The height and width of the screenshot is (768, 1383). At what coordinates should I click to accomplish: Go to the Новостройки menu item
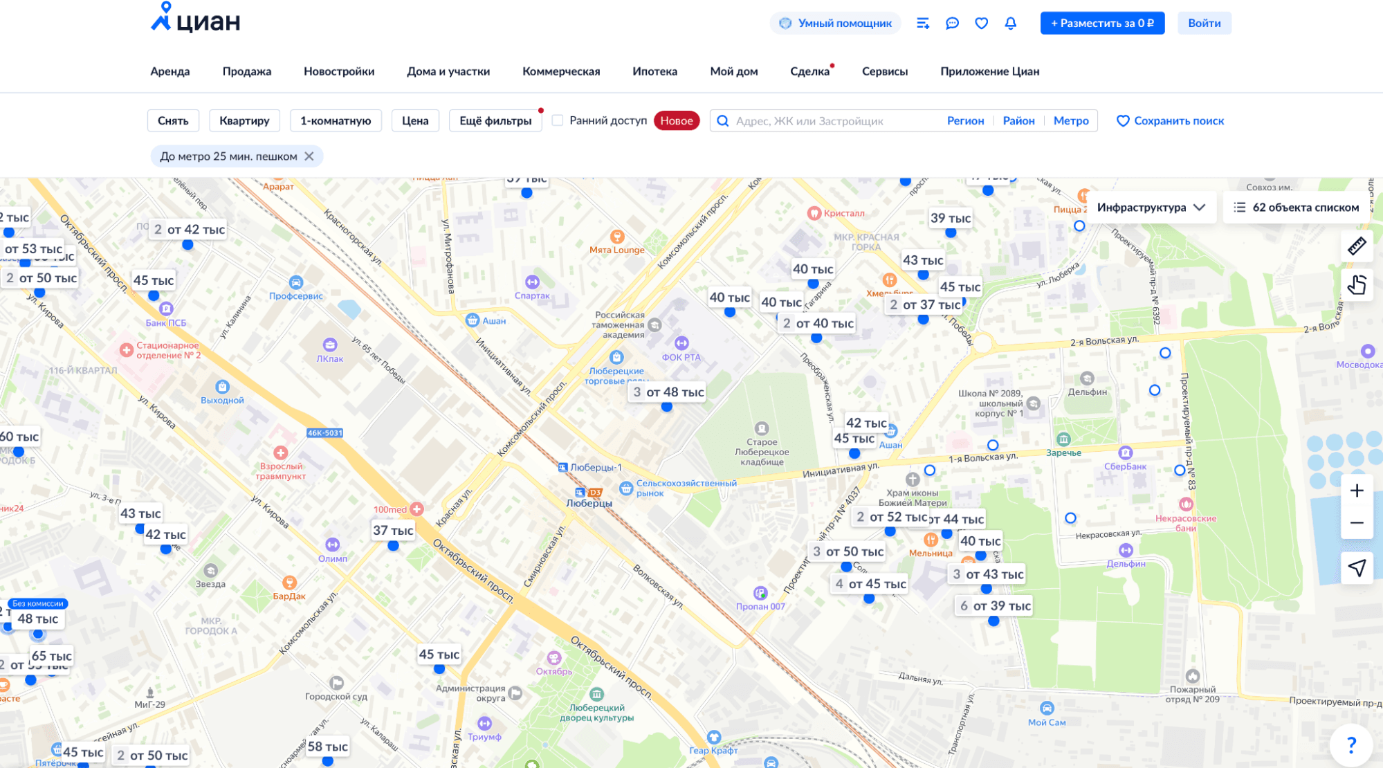pos(339,71)
